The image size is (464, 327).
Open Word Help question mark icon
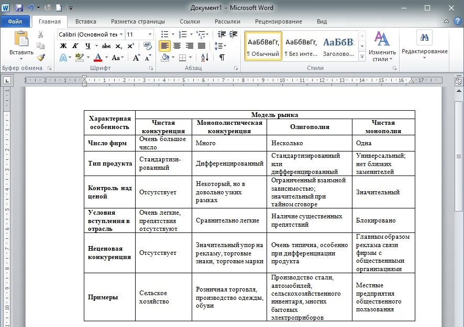pos(458,21)
